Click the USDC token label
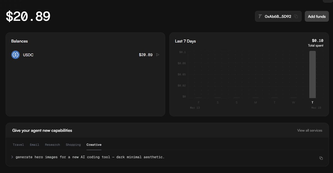Viewport: 333px width, 173px height. [x=28, y=55]
